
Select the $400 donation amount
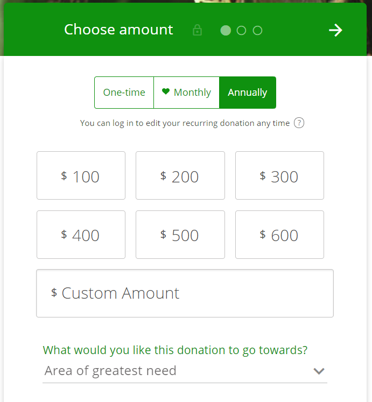(x=81, y=235)
